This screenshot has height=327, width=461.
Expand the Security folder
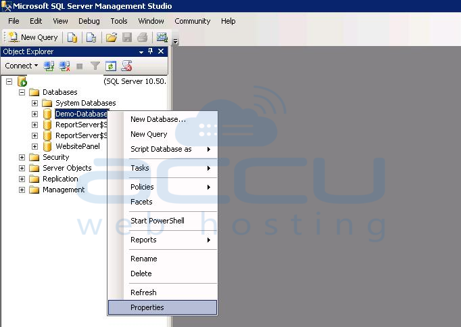22,157
